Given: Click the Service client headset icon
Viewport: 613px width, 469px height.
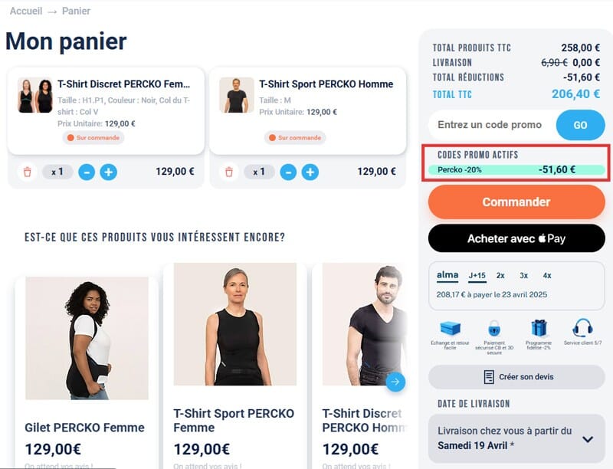Looking at the screenshot, I should [582, 328].
